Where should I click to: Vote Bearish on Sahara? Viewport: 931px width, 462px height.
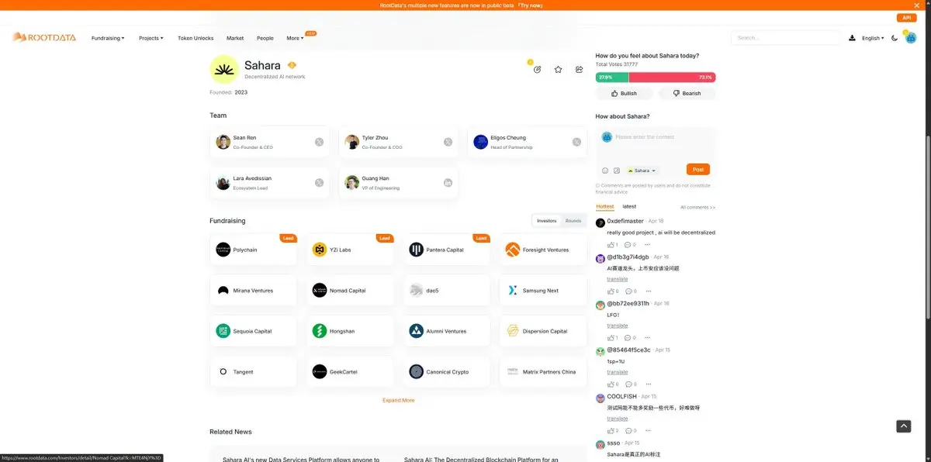click(x=687, y=93)
